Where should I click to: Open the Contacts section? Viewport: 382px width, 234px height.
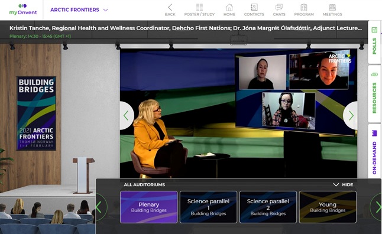(x=254, y=10)
